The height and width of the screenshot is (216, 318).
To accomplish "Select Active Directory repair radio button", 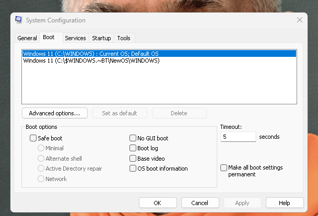I will (x=41, y=169).
